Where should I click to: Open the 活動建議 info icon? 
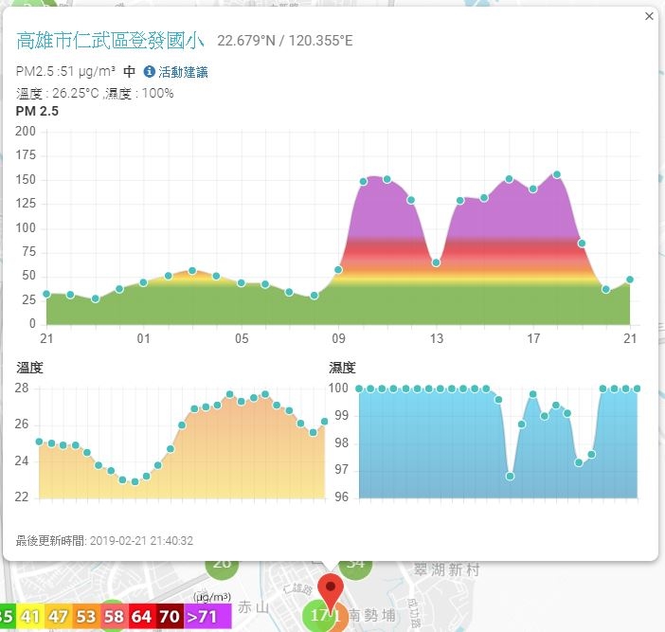pyautogui.click(x=150, y=72)
